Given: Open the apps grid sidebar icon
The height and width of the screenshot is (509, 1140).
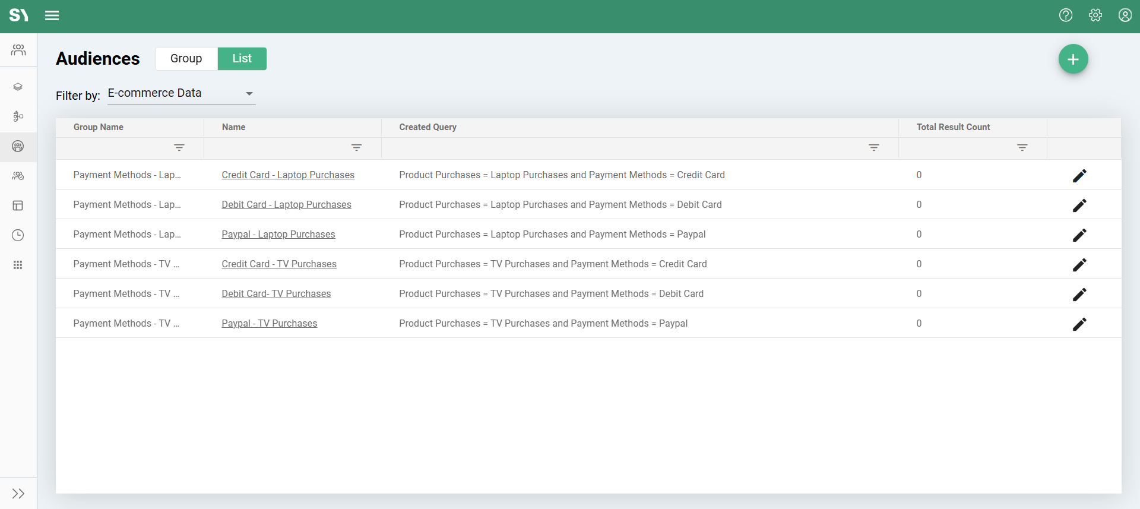Looking at the screenshot, I should coord(18,265).
